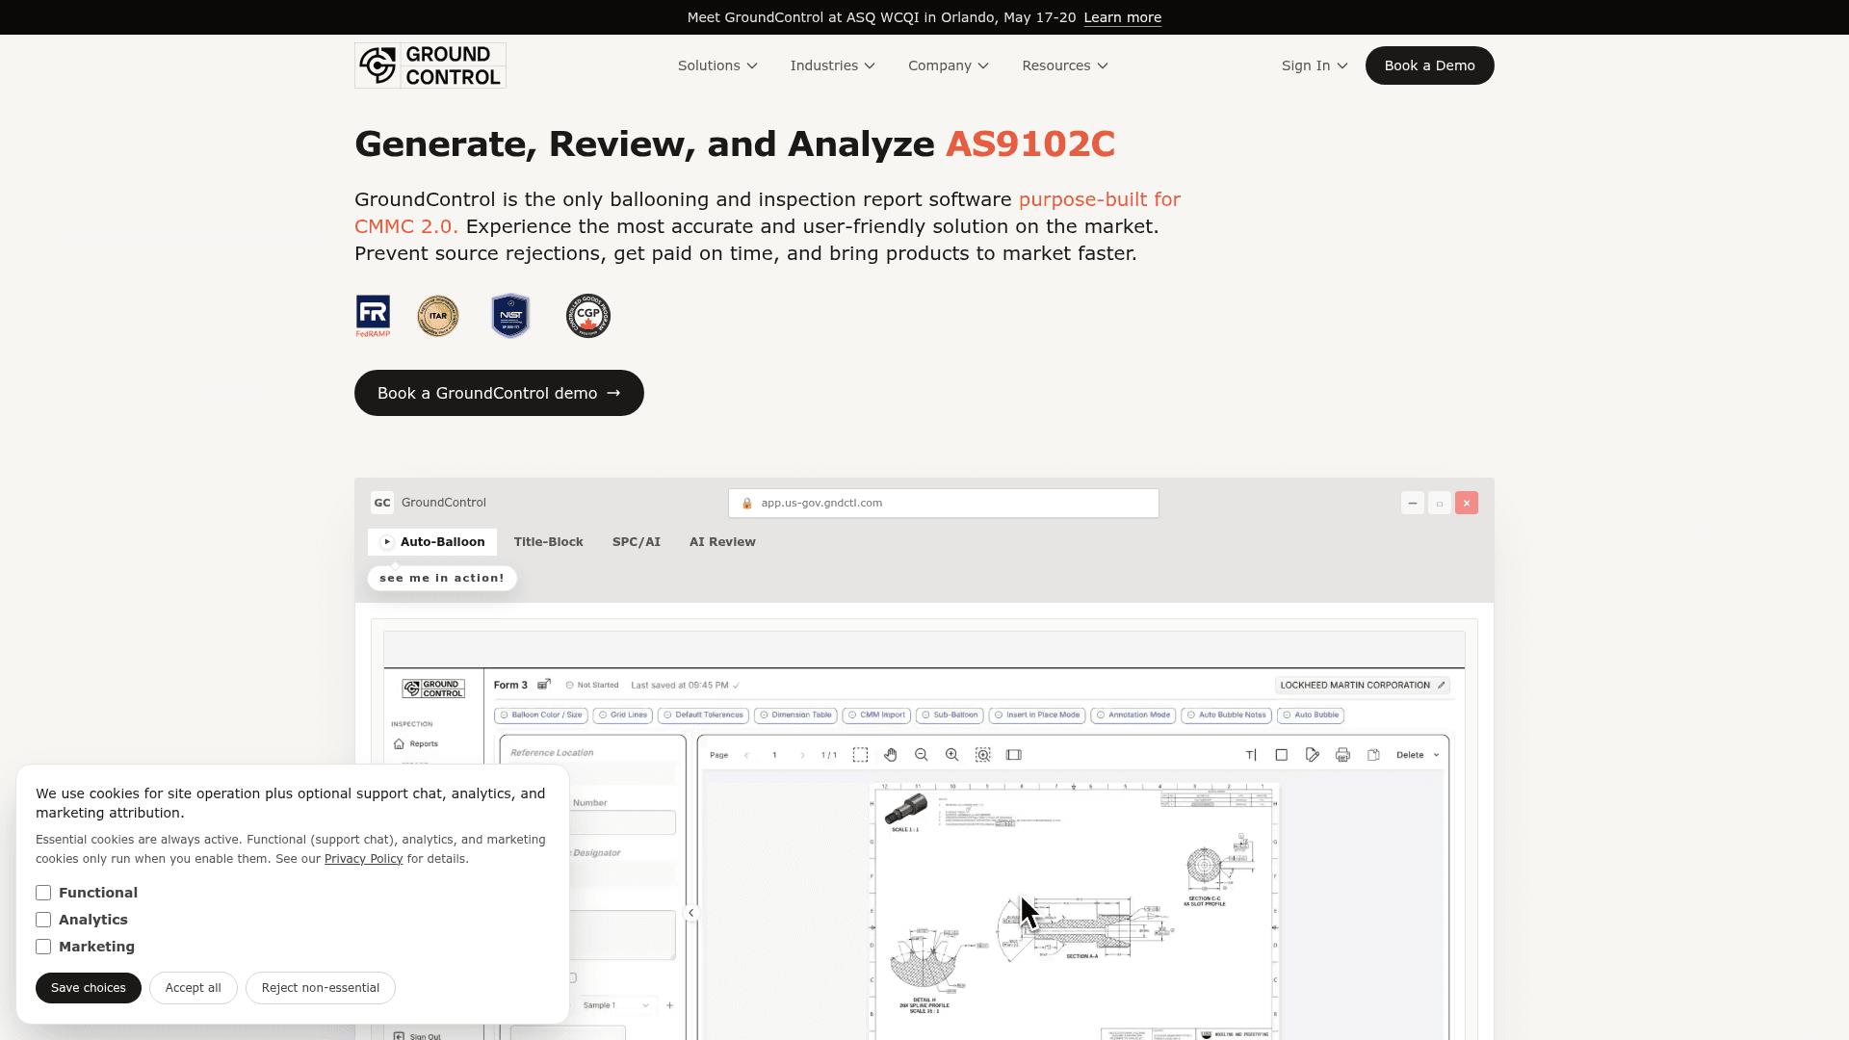1849x1040 pixels.
Task: Toggle the Auto Bubble option
Action: click(x=1311, y=715)
